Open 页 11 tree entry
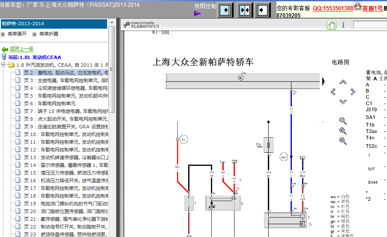The image size is (387, 237). point(66,142)
